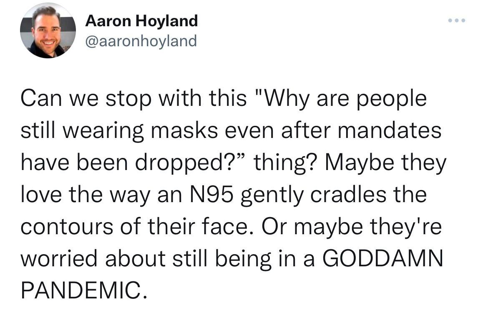
Task: Click the word mandates in the tweet
Action: click(x=390, y=130)
